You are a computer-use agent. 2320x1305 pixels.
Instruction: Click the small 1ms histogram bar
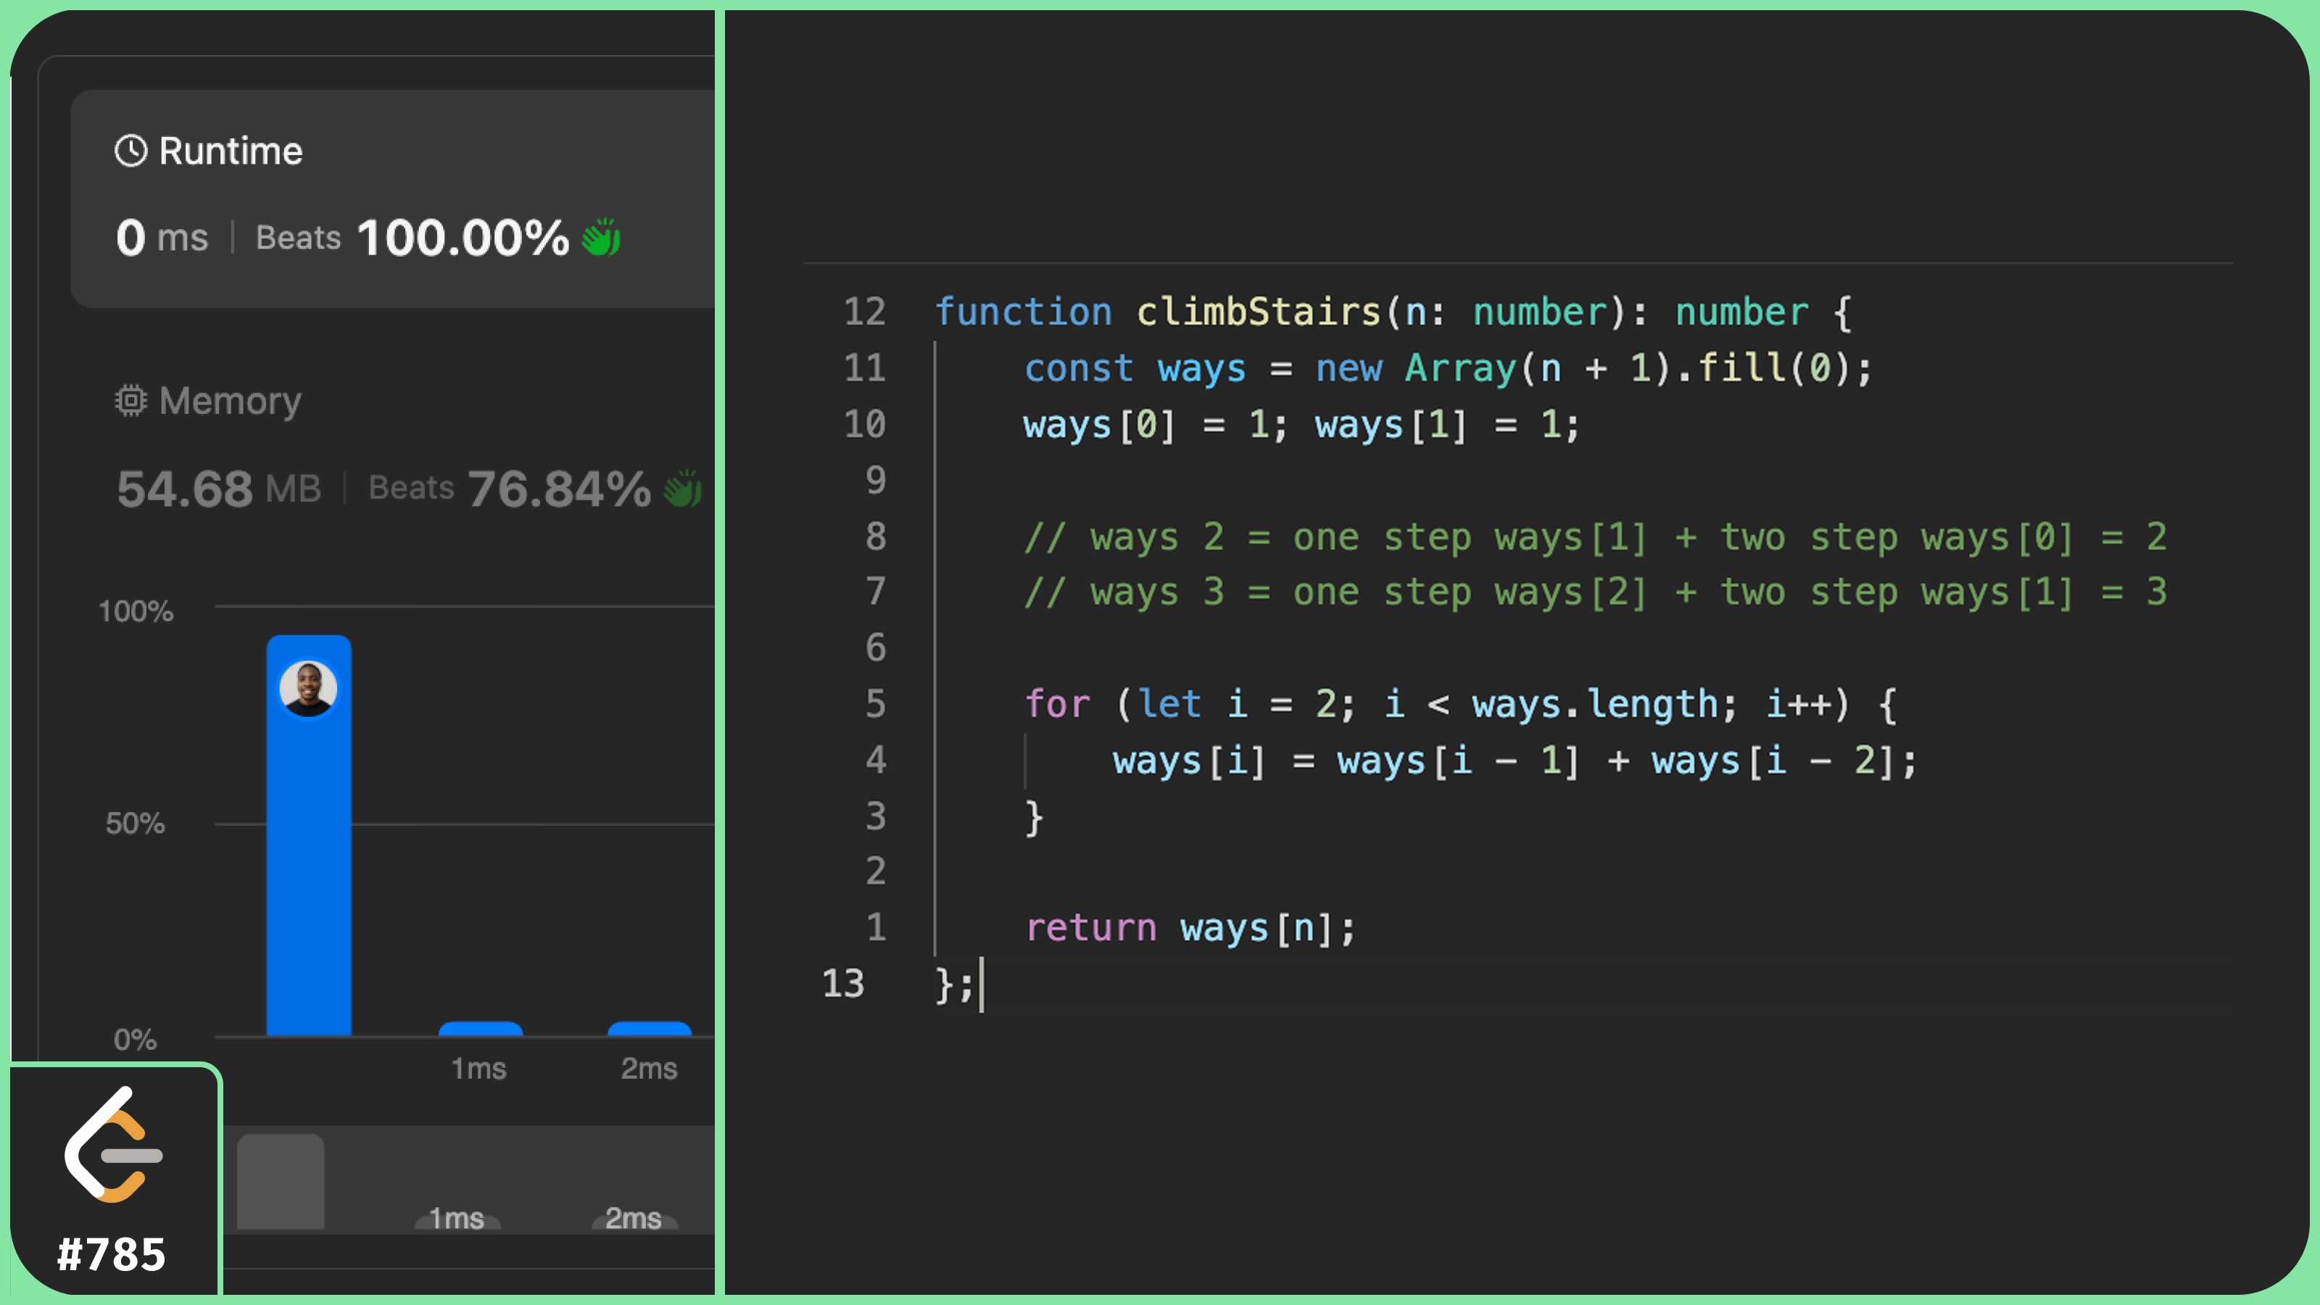(x=480, y=1029)
